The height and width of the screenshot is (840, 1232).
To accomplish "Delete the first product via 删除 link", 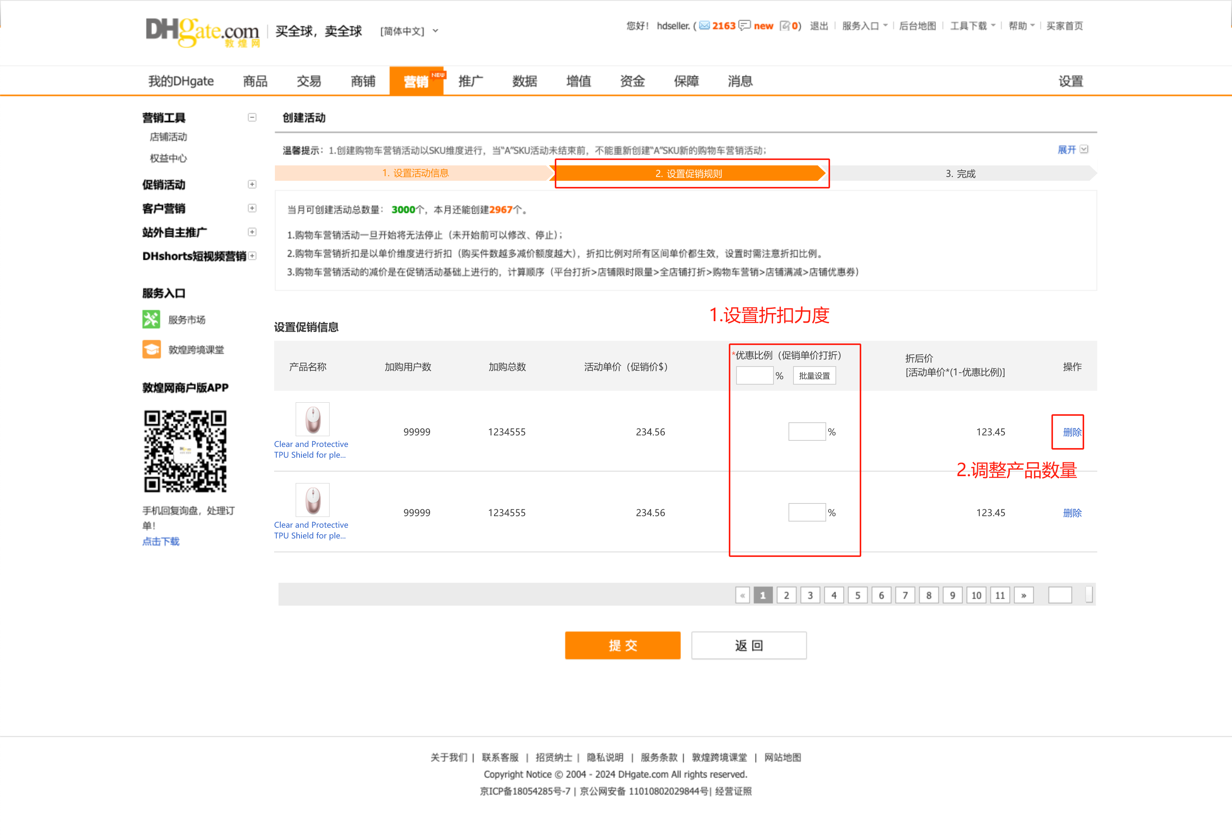I will [x=1072, y=432].
